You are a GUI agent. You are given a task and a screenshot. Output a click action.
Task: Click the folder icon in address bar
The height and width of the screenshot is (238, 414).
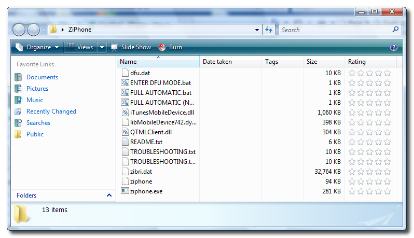coord(53,29)
